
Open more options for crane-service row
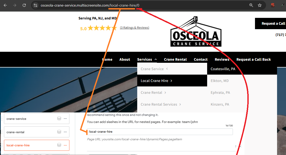pos(65,118)
